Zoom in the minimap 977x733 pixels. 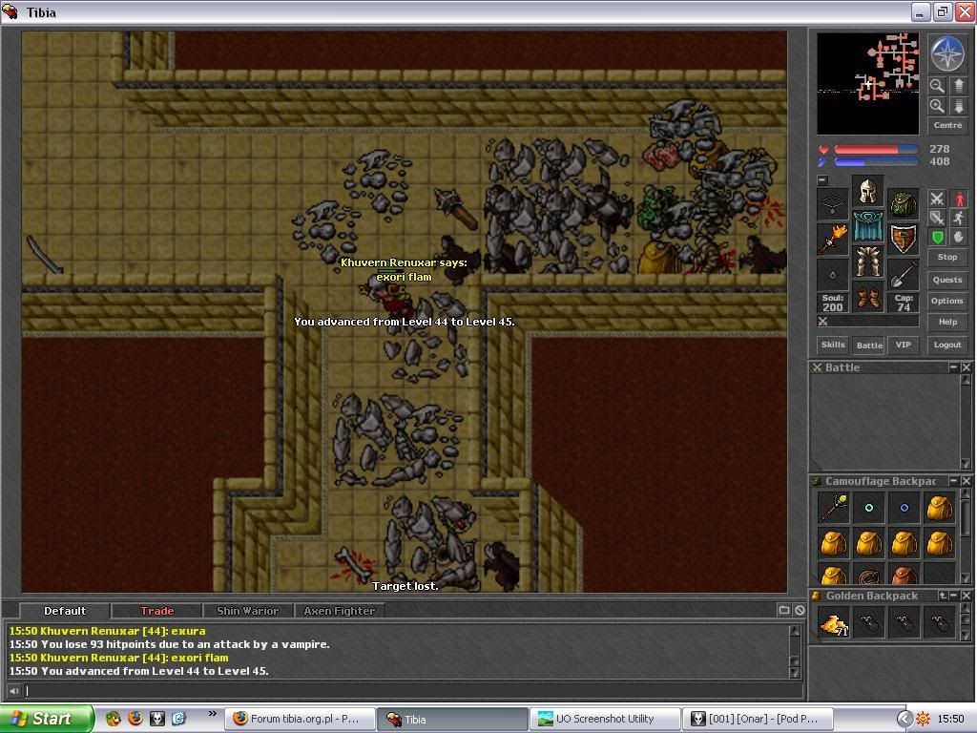point(936,106)
